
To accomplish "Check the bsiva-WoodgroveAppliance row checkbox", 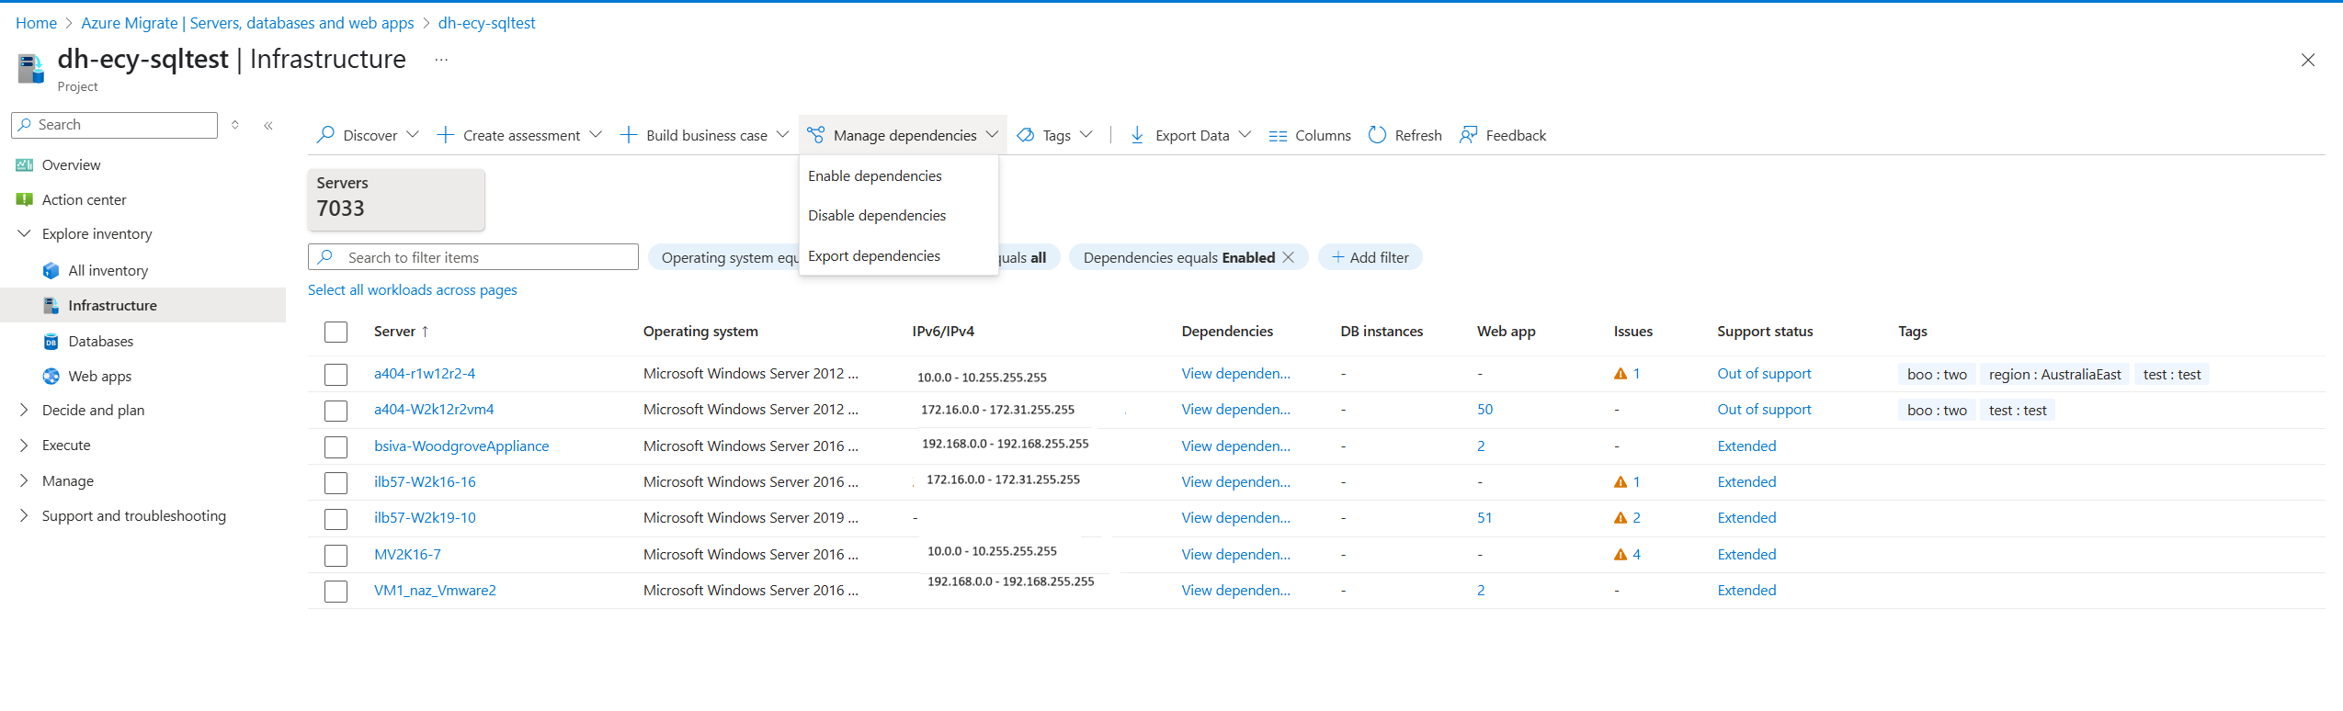I will (x=336, y=447).
